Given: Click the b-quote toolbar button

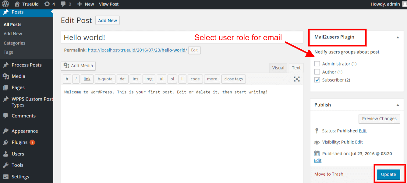Looking at the screenshot, I should click(105, 79).
